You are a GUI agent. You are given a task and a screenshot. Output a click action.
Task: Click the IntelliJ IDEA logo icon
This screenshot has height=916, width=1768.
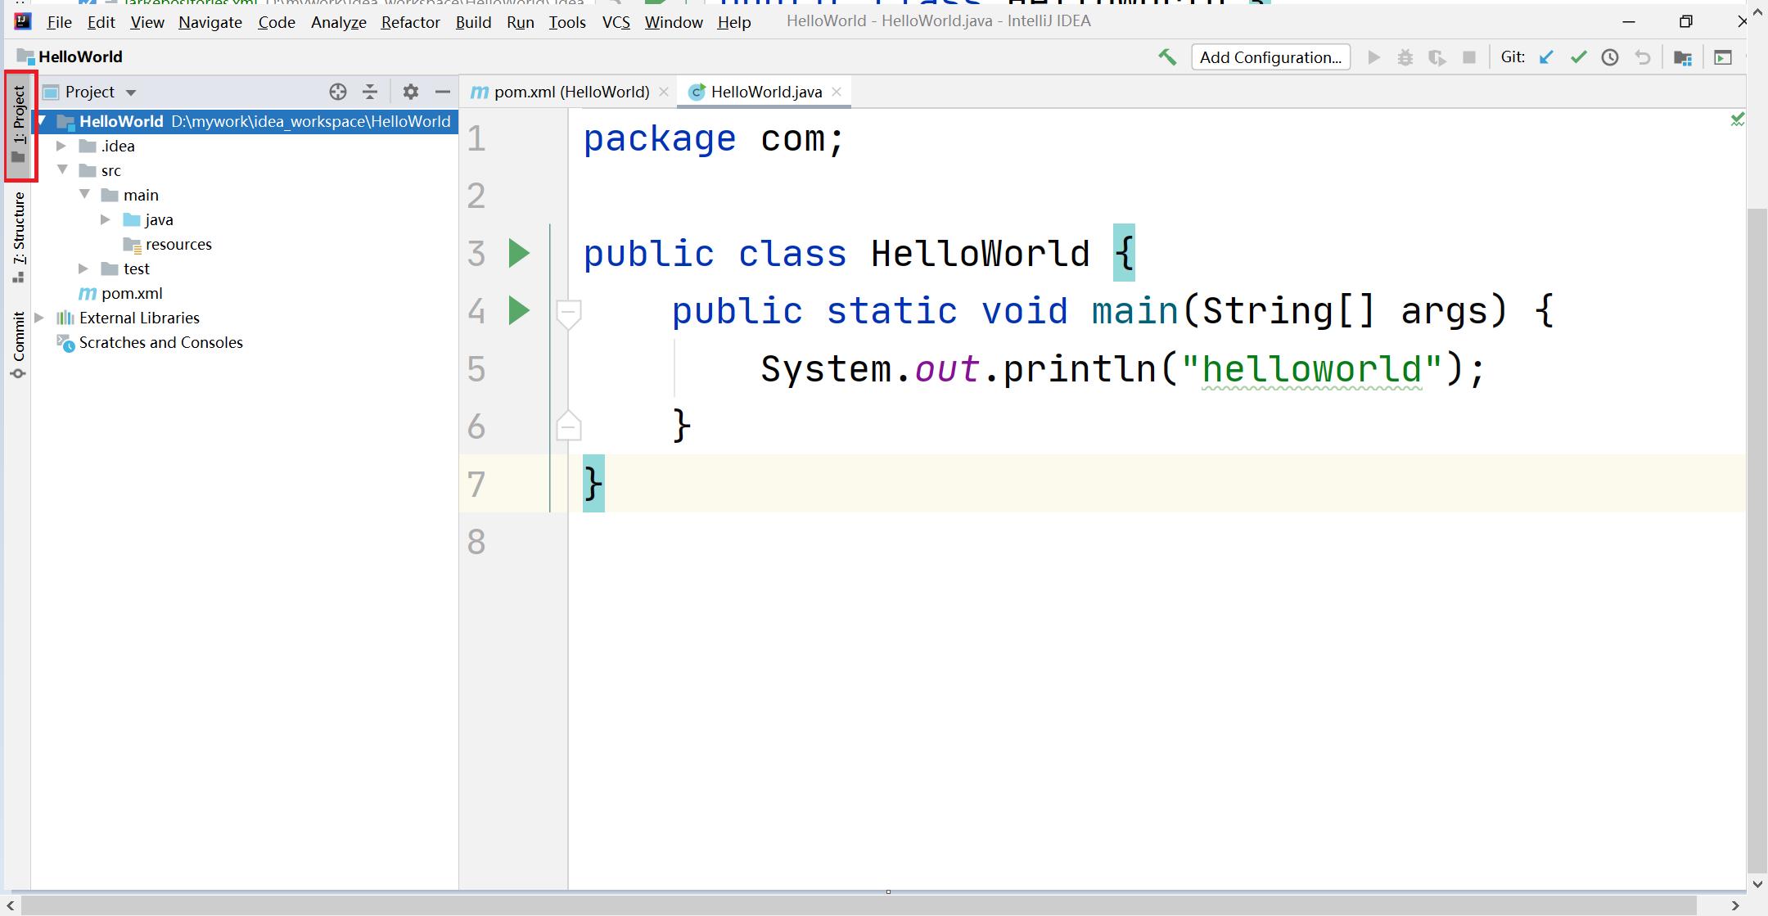click(x=23, y=21)
